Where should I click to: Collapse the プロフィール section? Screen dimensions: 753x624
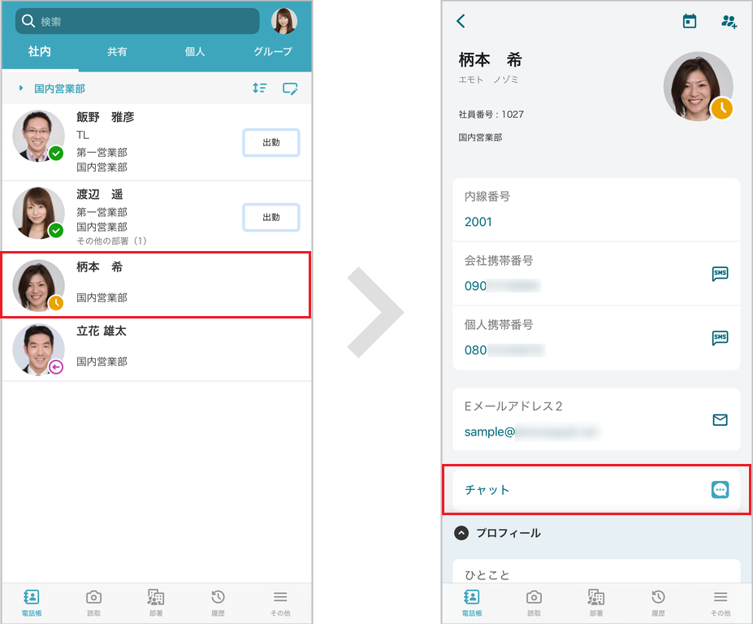coord(461,533)
